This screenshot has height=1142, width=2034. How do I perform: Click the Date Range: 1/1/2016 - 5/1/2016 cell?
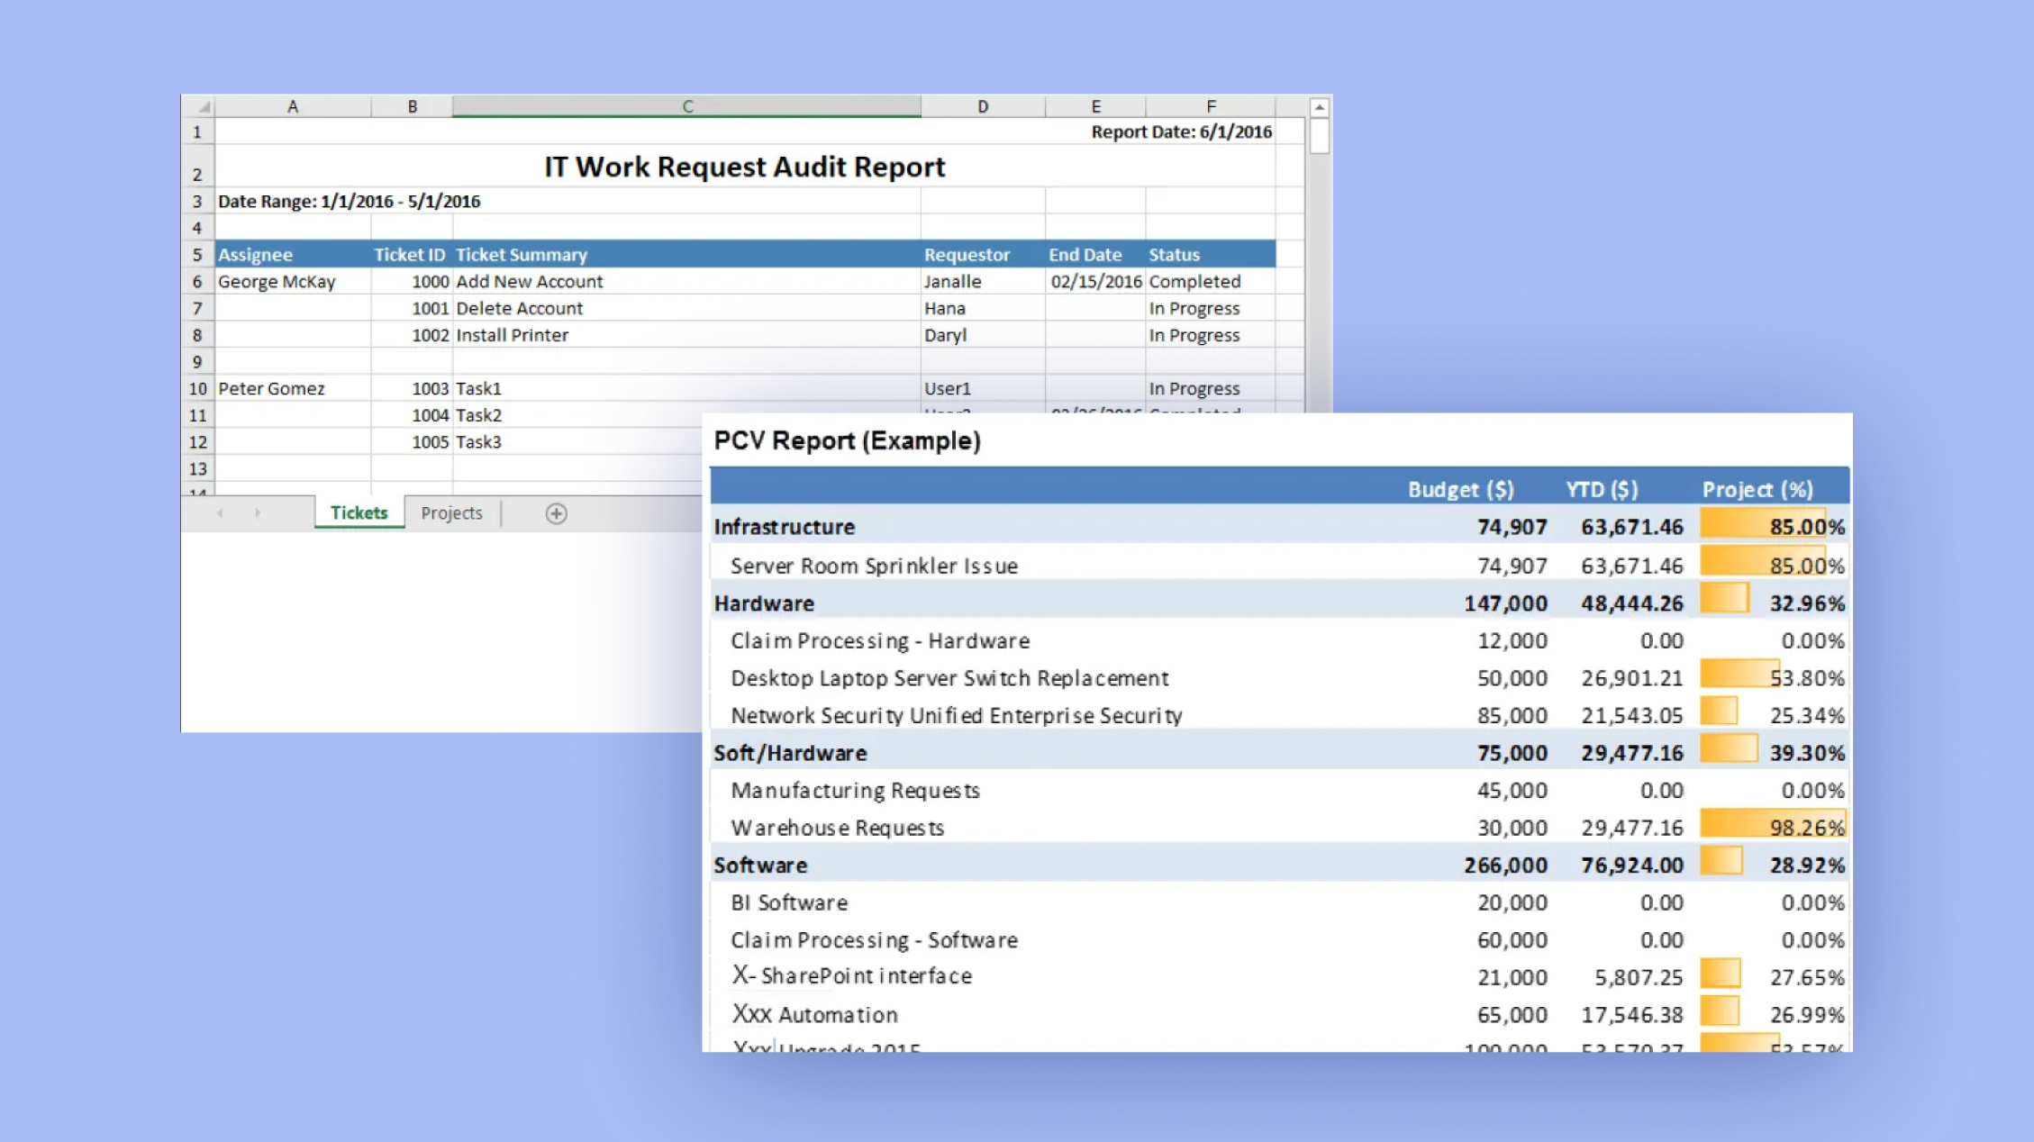pyautogui.click(x=350, y=201)
